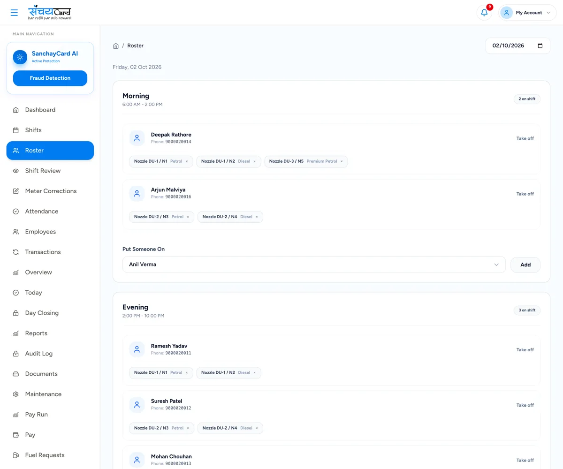Open the calendar picker icon in date field

[x=540, y=45]
